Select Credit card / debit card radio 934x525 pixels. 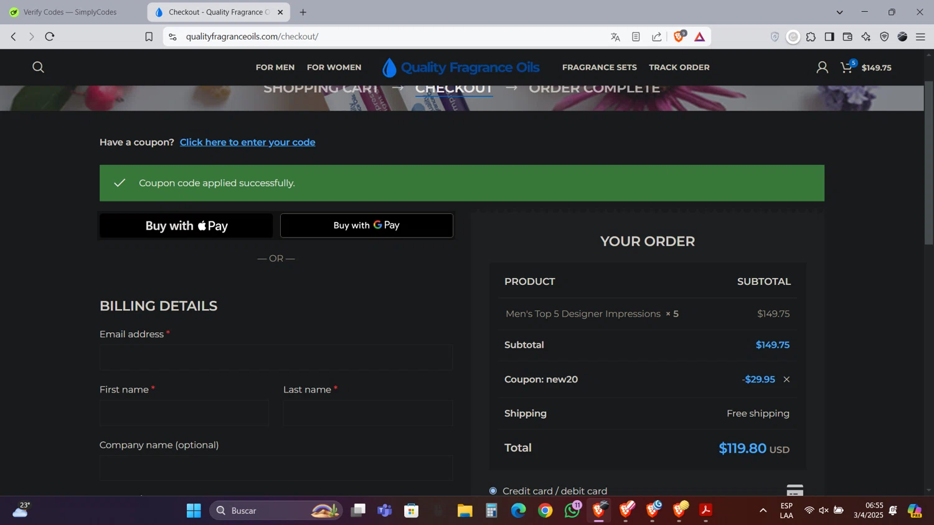493,491
